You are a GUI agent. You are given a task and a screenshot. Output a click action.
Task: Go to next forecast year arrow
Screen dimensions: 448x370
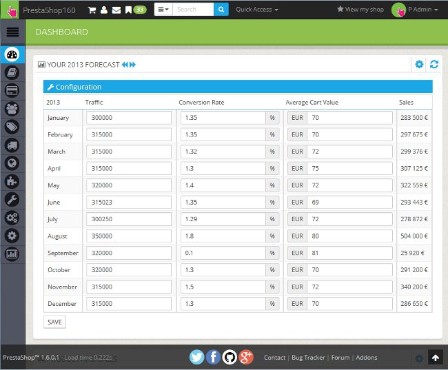pyautogui.click(x=132, y=65)
